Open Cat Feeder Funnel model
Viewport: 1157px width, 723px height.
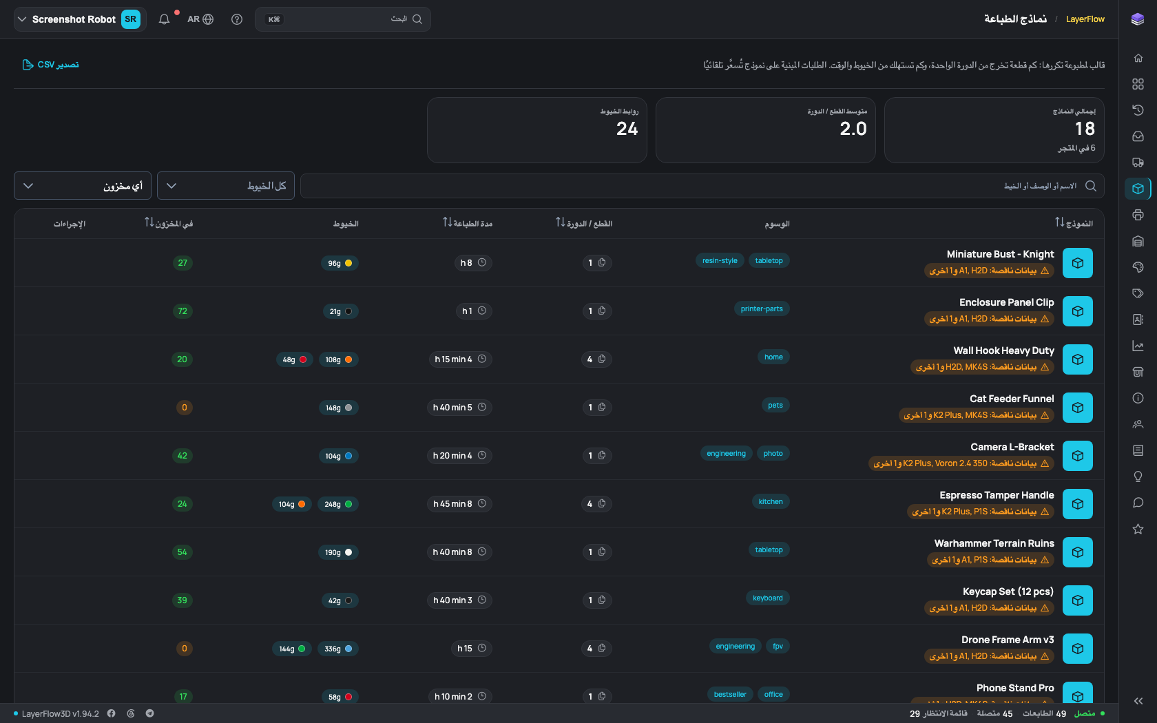1012,399
